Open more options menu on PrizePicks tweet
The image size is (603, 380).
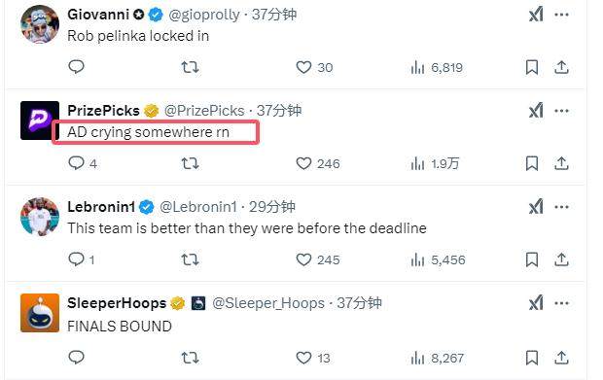561,111
